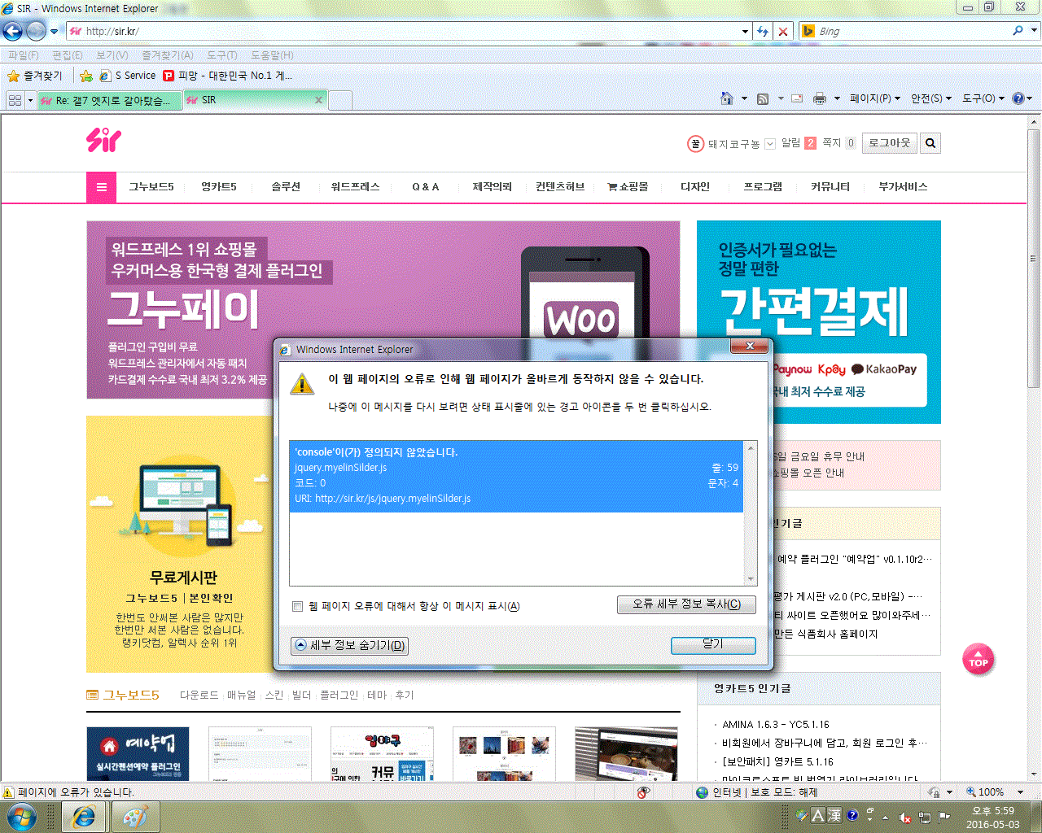Click the 즐겨찾기 favorites star button
The width and height of the screenshot is (1042, 833).
(34, 76)
